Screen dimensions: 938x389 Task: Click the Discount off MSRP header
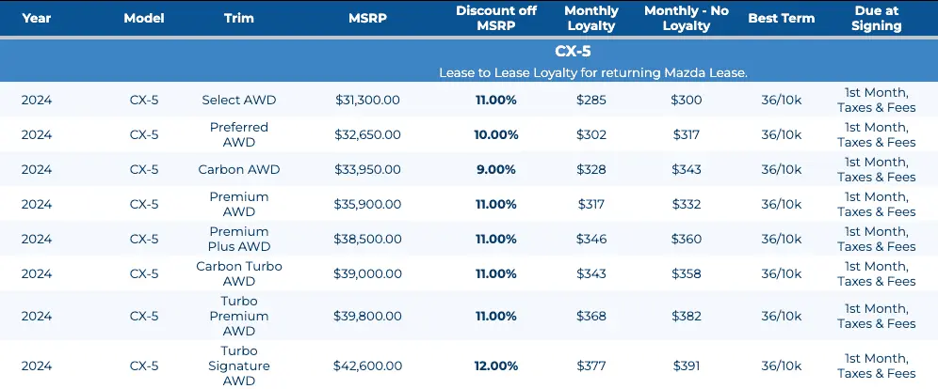point(495,18)
